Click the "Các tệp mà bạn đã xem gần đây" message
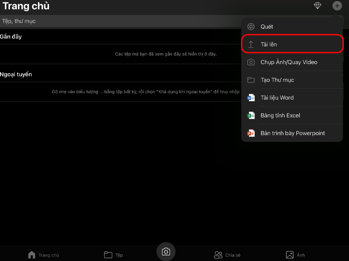This screenshot has height=261, width=349. [x=166, y=54]
